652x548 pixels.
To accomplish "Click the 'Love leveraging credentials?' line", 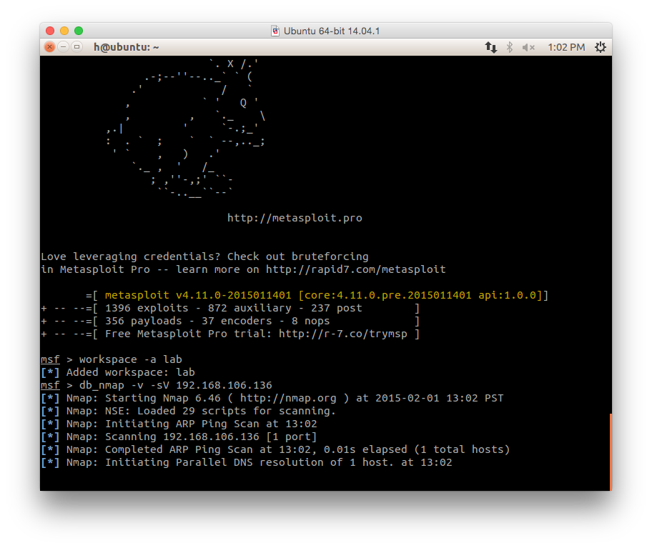I will [x=204, y=256].
